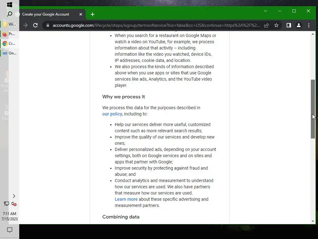
Task: Switch to the Chrome taskbar item
Action: coord(10,44)
